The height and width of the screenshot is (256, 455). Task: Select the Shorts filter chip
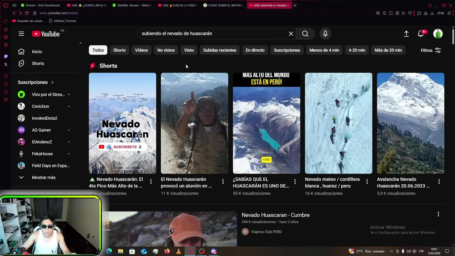click(119, 50)
